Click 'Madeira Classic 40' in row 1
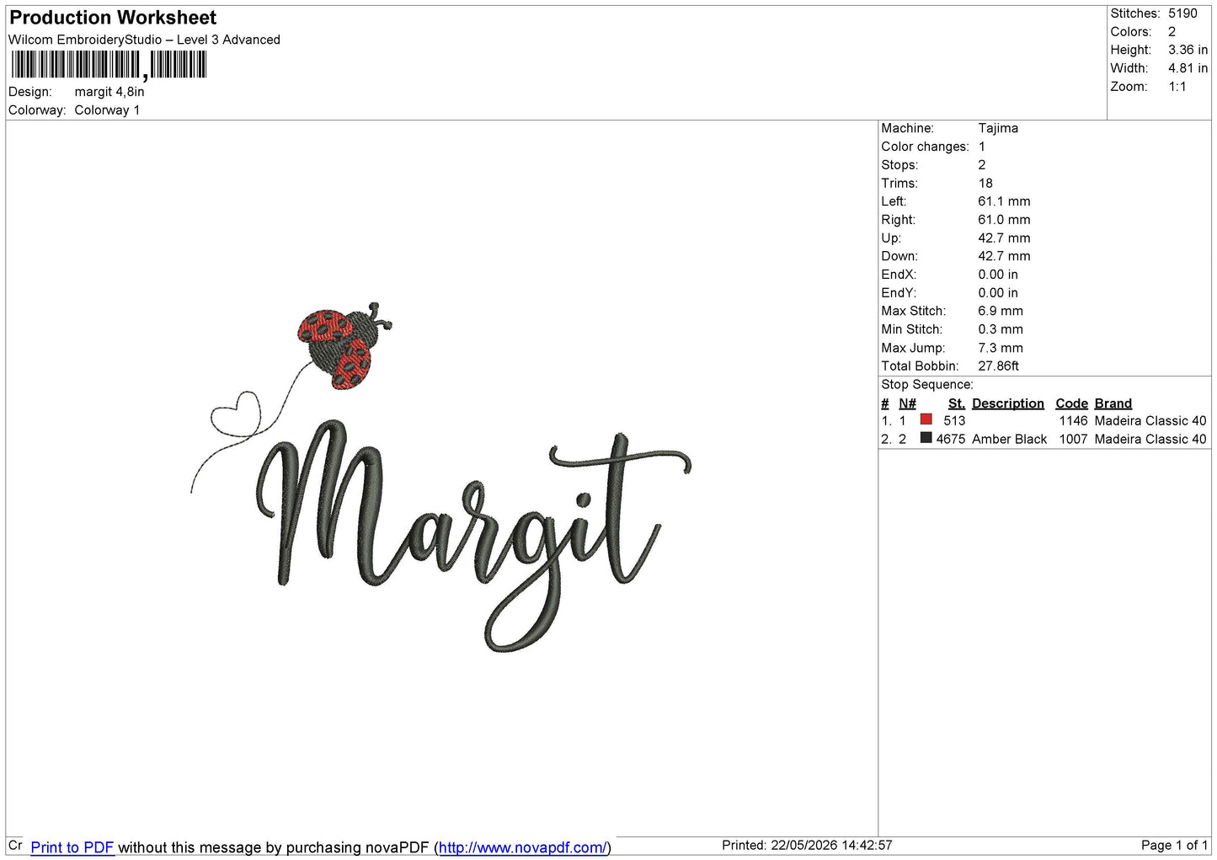 click(1150, 420)
